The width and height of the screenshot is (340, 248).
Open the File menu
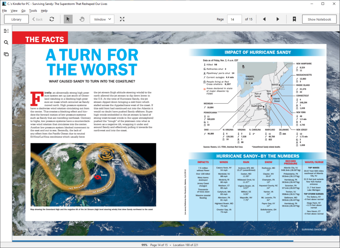4,11
